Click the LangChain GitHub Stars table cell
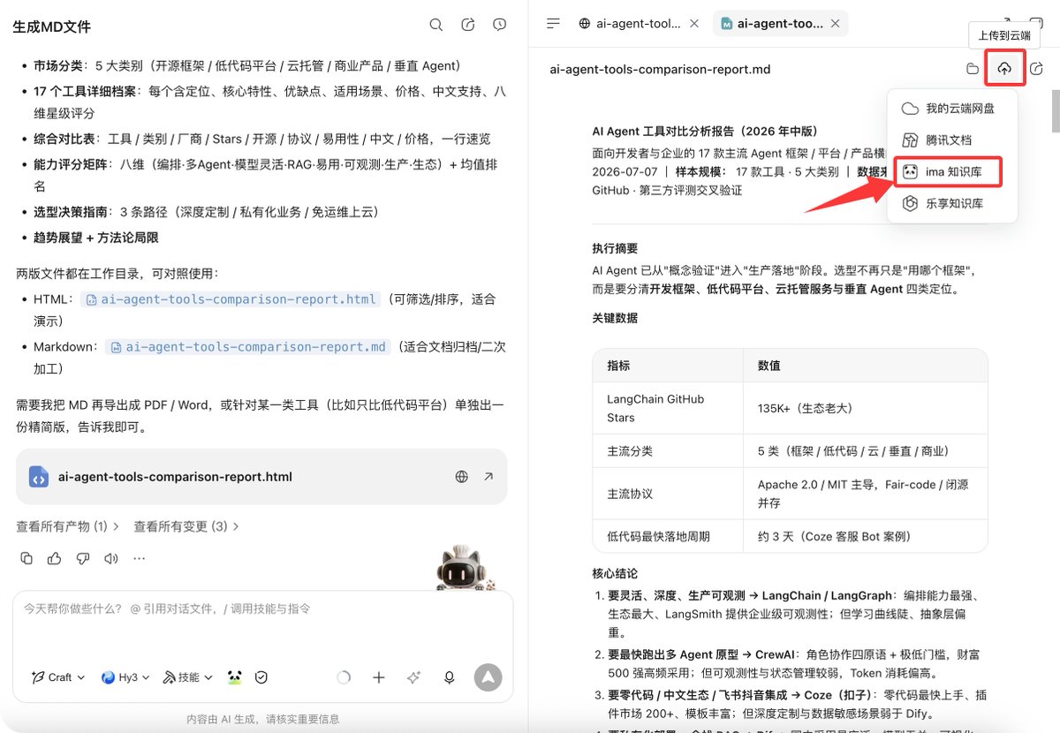The width and height of the screenshot is (1060, 733). coord(669,407)
